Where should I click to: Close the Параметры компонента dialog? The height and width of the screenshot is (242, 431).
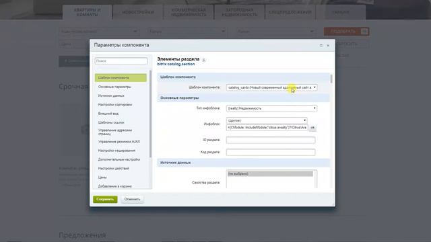click(328, 46)
